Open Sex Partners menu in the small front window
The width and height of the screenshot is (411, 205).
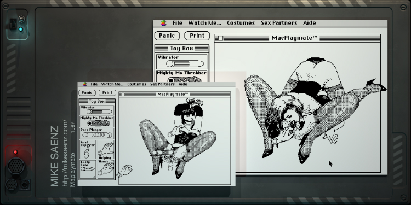(162, 84)
